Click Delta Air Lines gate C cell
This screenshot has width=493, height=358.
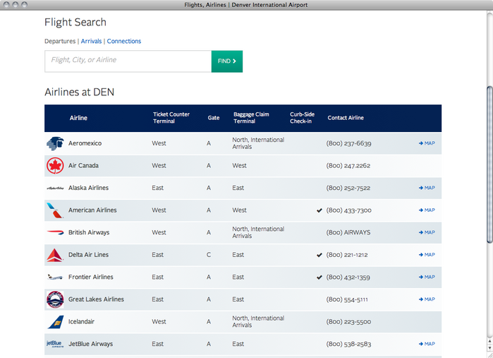pyautogui.click(x=209, y=255)
